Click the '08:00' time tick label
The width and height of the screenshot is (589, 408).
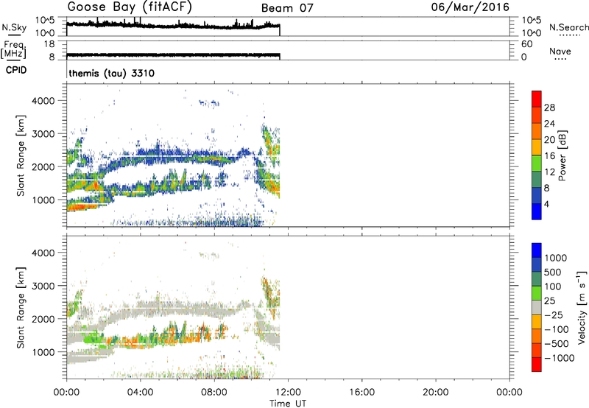[214, 393]
